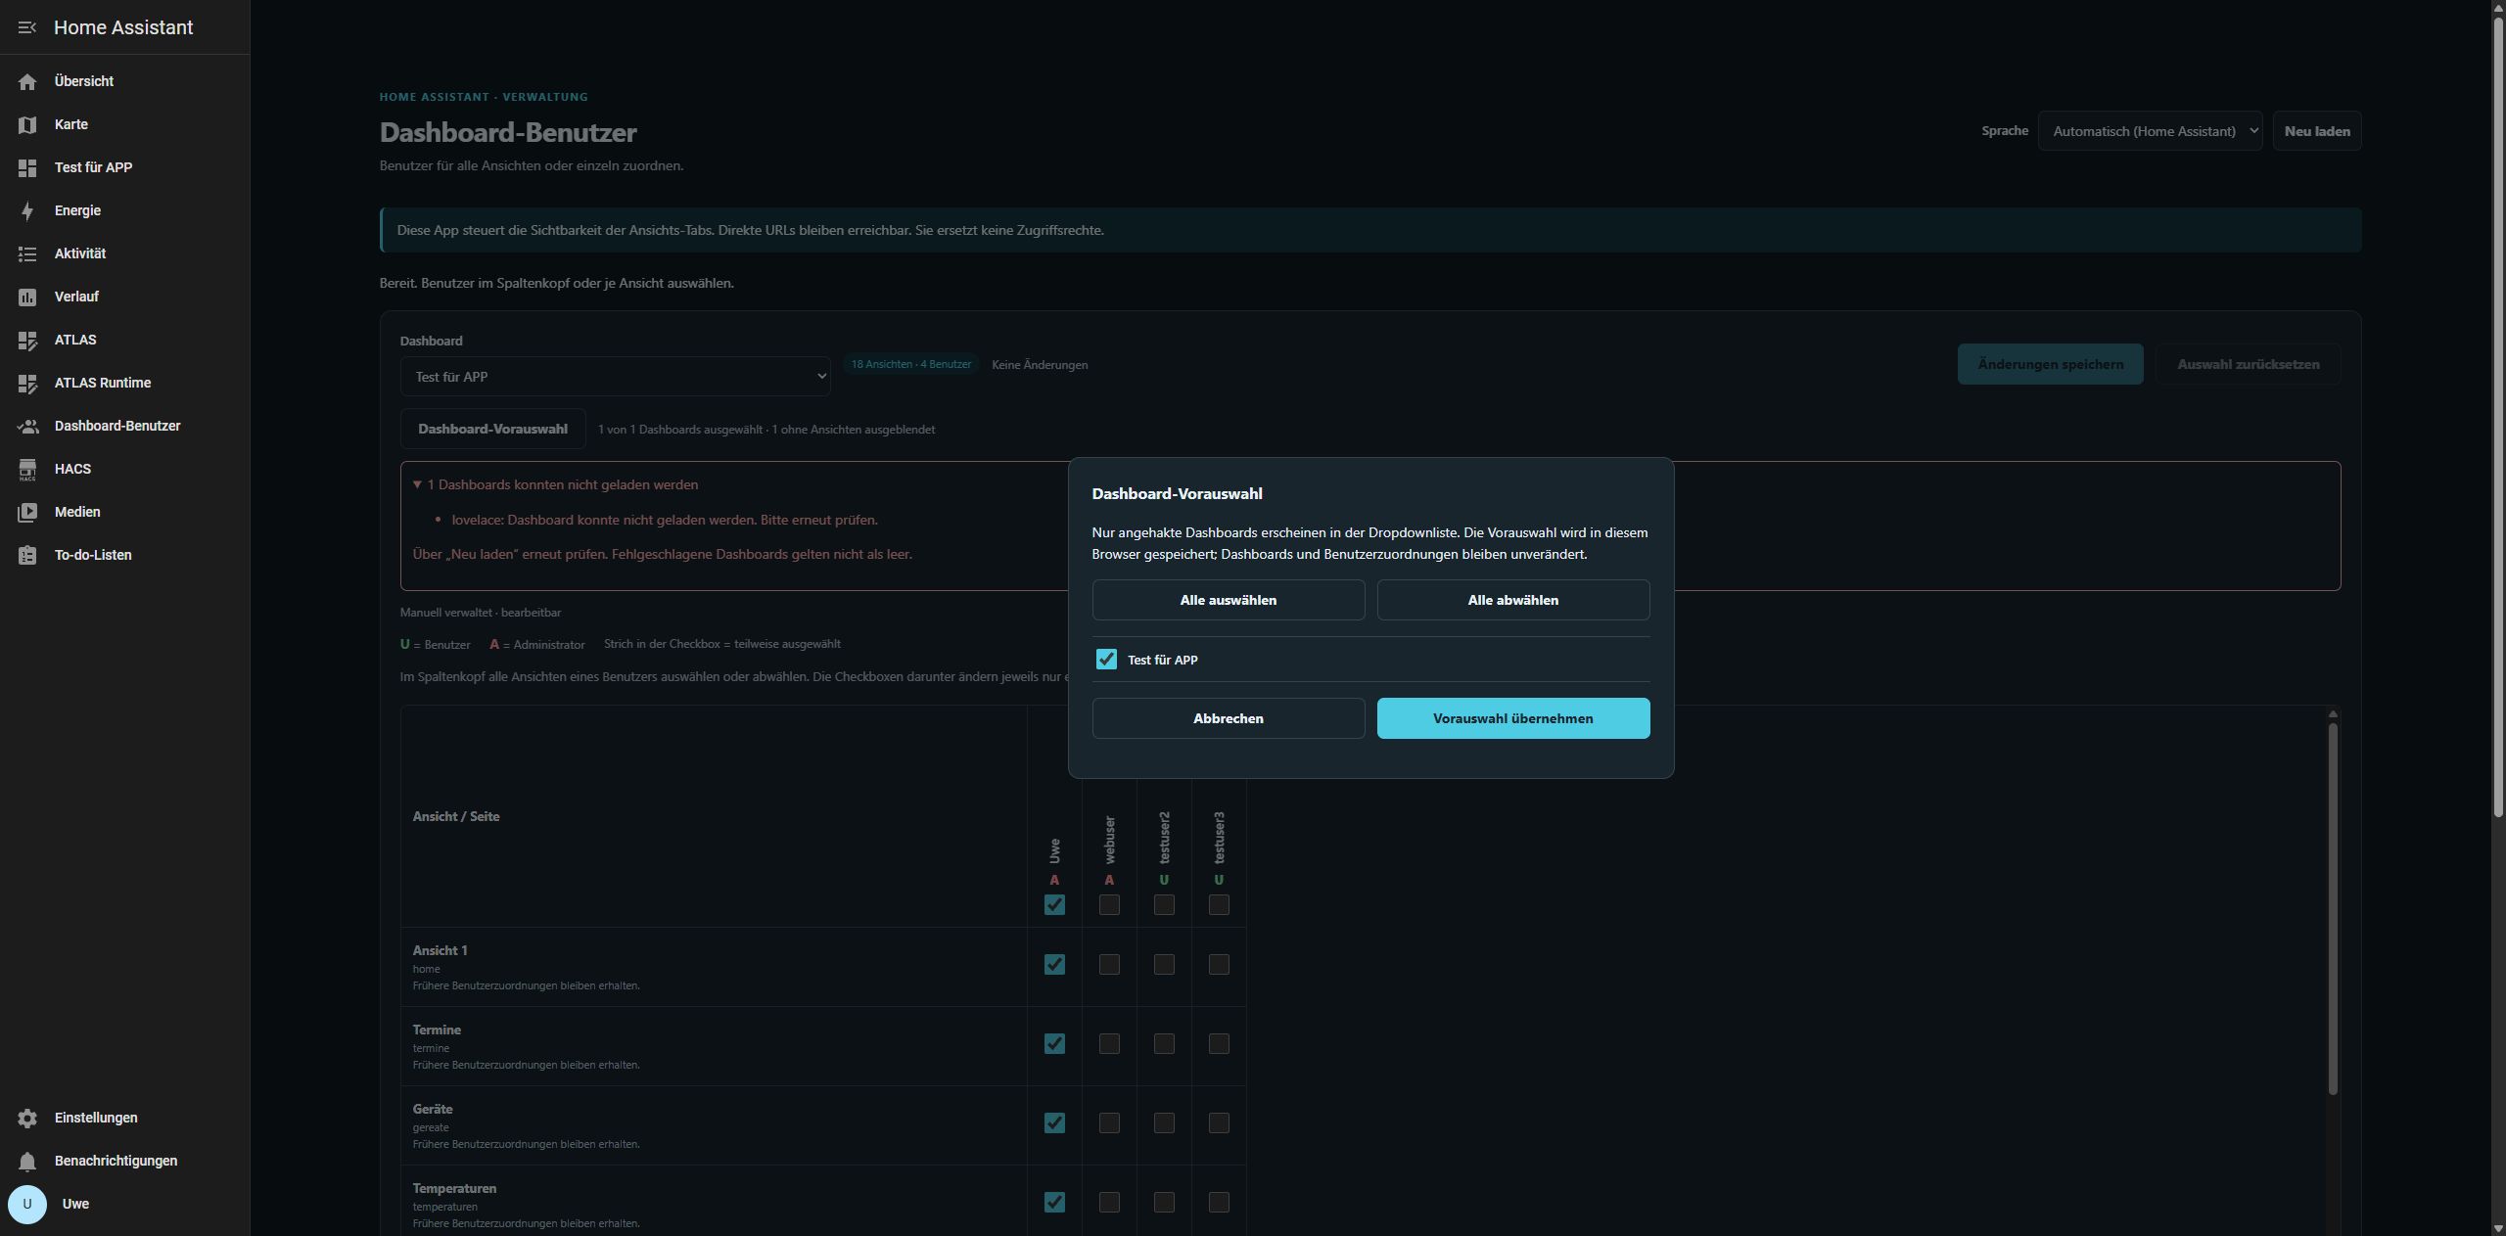
Task: Open the HACS store icon
Action: 27,469
